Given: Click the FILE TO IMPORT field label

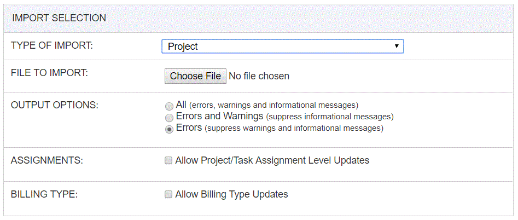Looking at the screenshot, I should coord(50,72).
